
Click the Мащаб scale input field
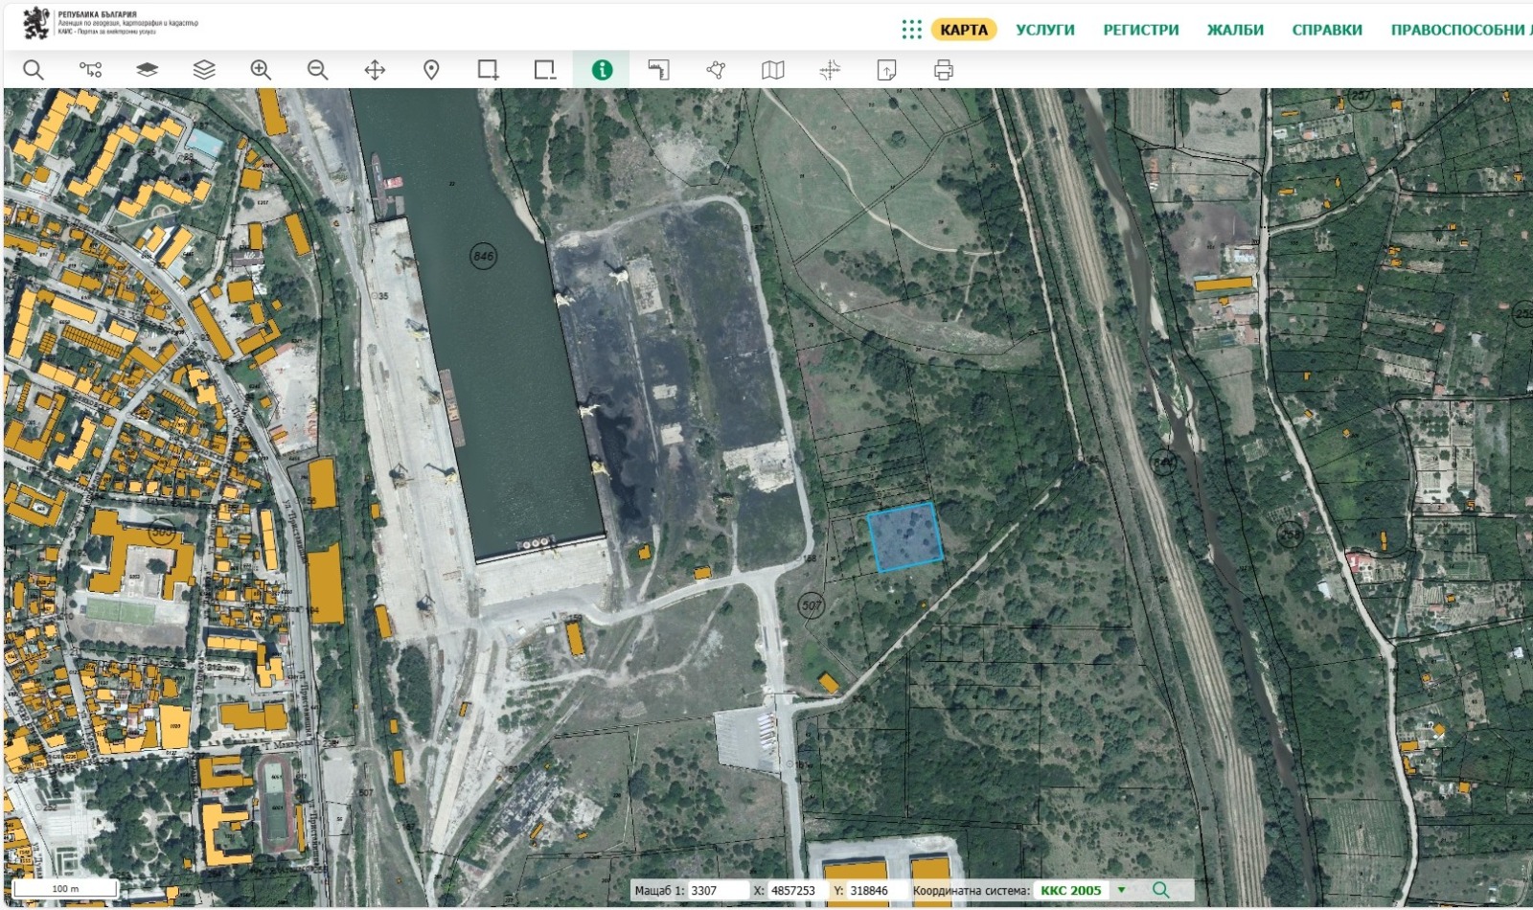point(717,890)
